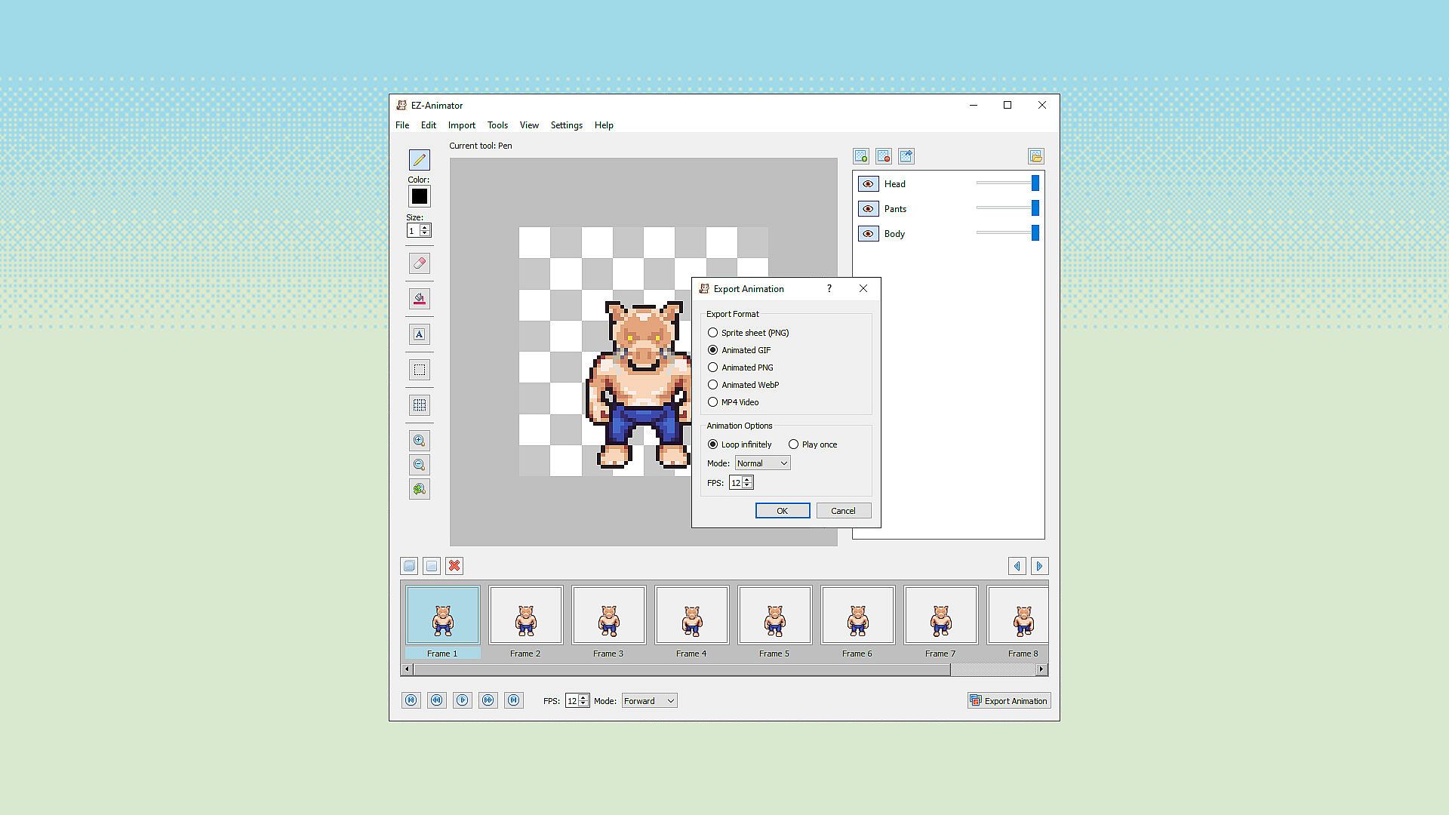Toggle the grid tool icon

coord(420,405)
